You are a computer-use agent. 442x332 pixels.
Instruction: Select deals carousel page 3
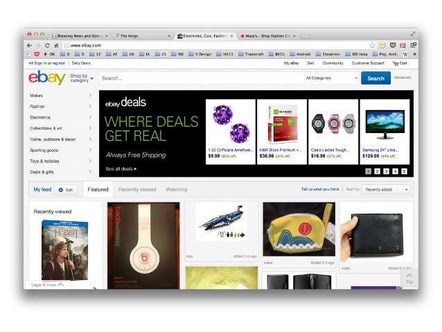pyautogui.click(x=386, y=171)
